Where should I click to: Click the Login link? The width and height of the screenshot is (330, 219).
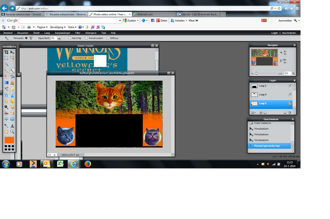(x=274, y=33)
